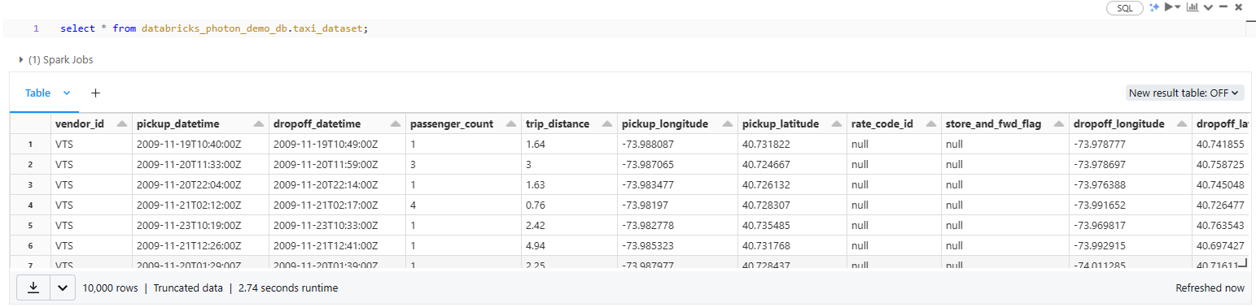Open download options dropdown chevron
The image size is (1256, 307).
[x=63, y=288]
